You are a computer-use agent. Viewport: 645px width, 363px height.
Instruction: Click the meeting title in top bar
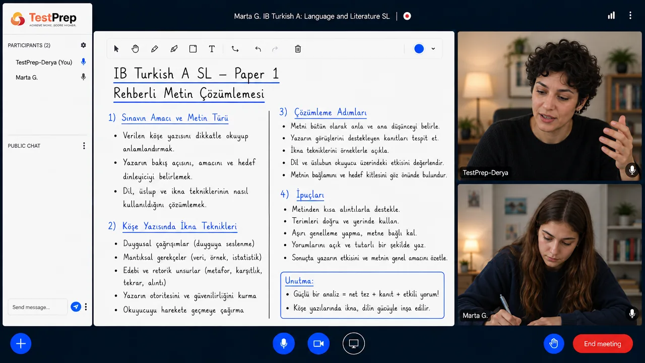click(312, 16)
